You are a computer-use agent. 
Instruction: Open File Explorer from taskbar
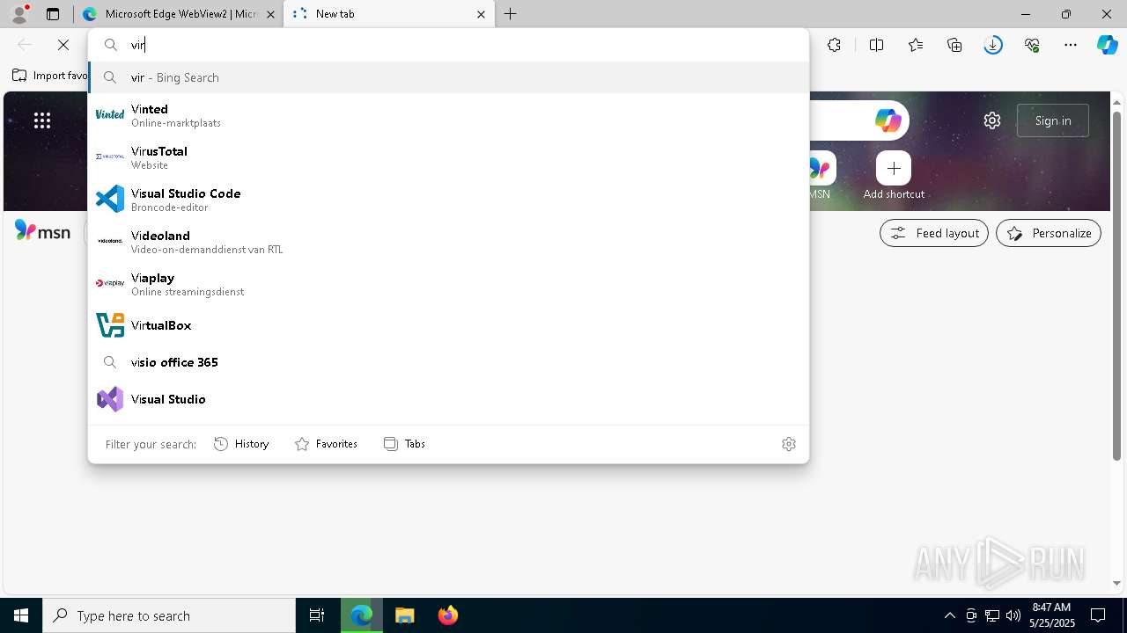(404, 615)
